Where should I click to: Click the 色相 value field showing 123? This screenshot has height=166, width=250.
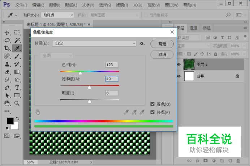pos(112,65)
